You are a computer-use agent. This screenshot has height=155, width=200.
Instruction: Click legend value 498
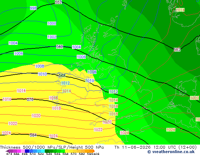[x=25, y=154]
